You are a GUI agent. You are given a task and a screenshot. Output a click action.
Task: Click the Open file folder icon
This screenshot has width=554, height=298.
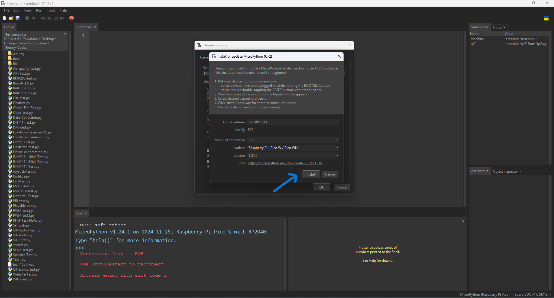(x=11, y=18)
